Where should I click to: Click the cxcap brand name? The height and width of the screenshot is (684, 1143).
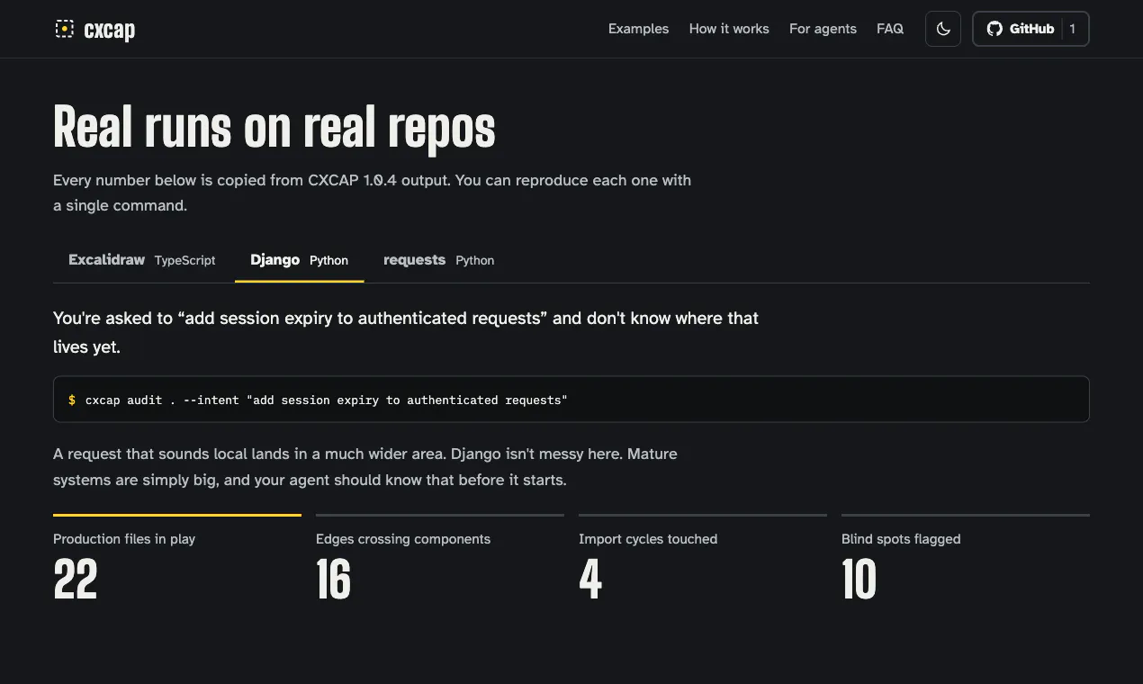109,30
